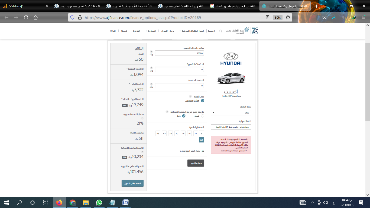
Task: Click the website search magnifier icon
Action: click(221, 31)
